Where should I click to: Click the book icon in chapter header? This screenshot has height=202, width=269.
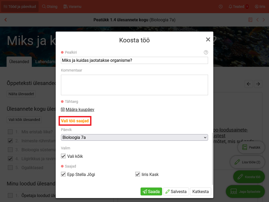coord(250,20)
